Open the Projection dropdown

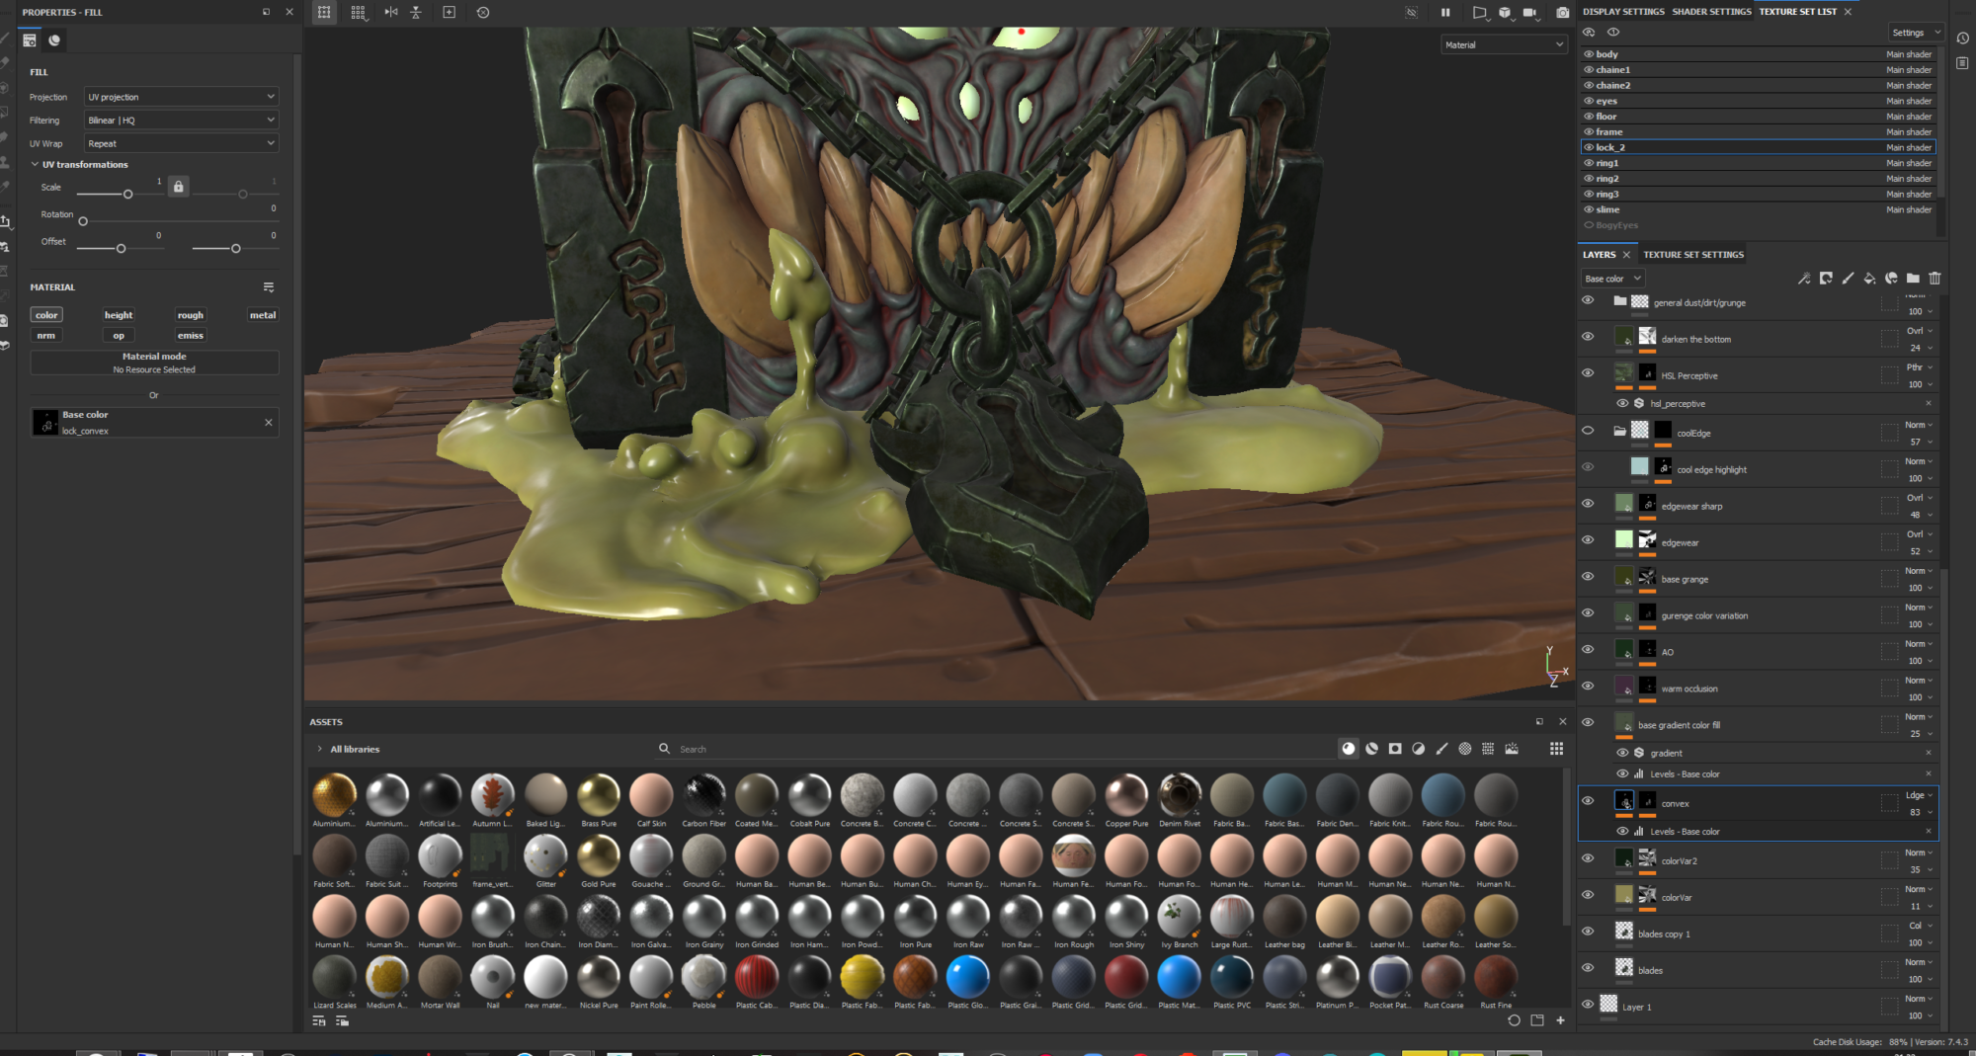point(181,97)
